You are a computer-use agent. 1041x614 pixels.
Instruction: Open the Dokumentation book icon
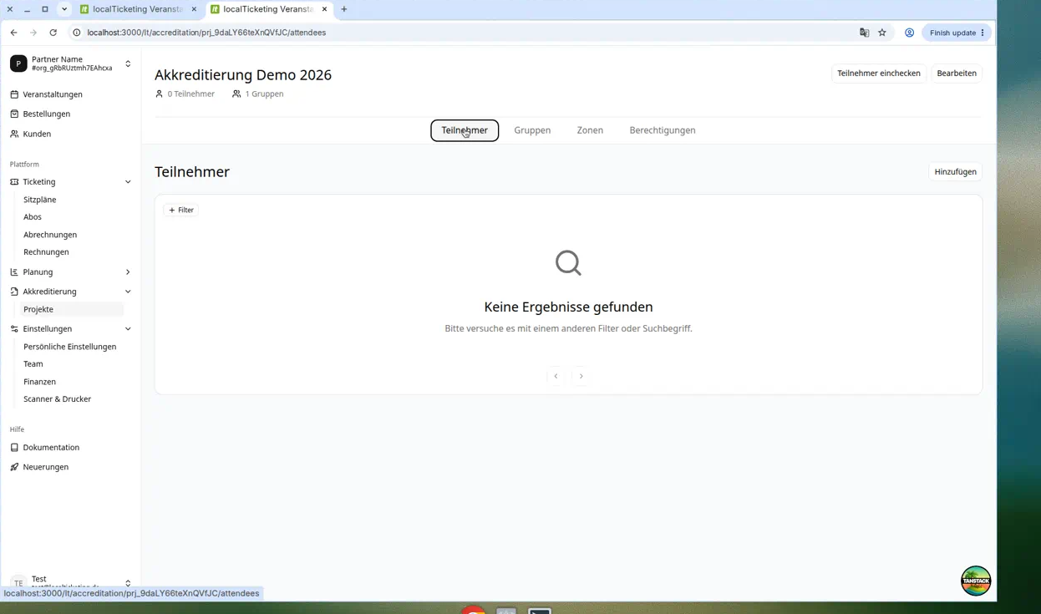click(x=14, y=448)
